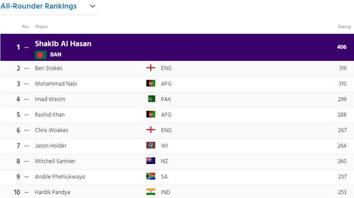Click the Player column header
This screenshot has height=198, width=354.
[41, 27]
